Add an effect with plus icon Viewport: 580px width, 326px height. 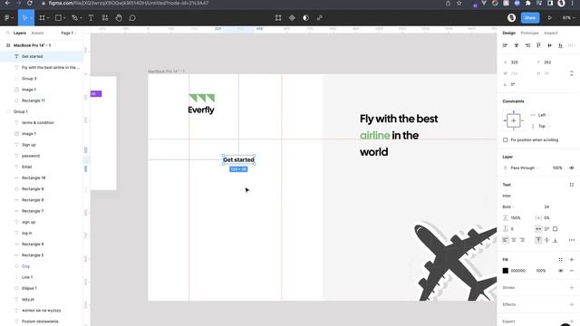[572, 304]
